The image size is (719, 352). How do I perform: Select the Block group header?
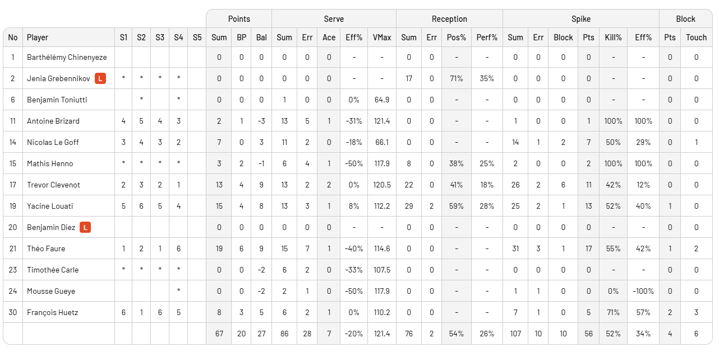pyautogui.click(x=685, y=19)
